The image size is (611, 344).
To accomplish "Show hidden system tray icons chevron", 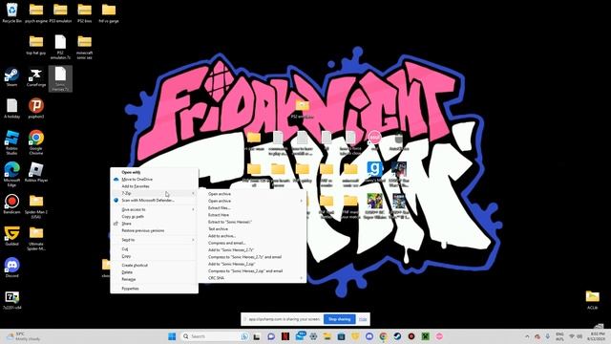I will click(x=527, y=336).
